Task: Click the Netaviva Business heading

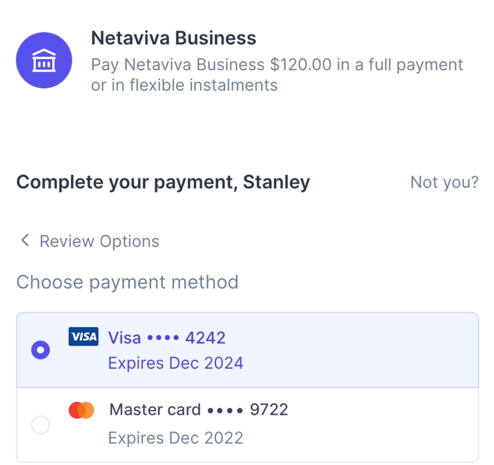Action: coord(173,38)
